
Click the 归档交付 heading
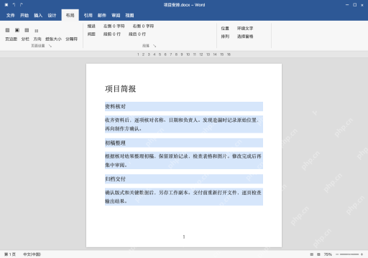pos(115,179)
